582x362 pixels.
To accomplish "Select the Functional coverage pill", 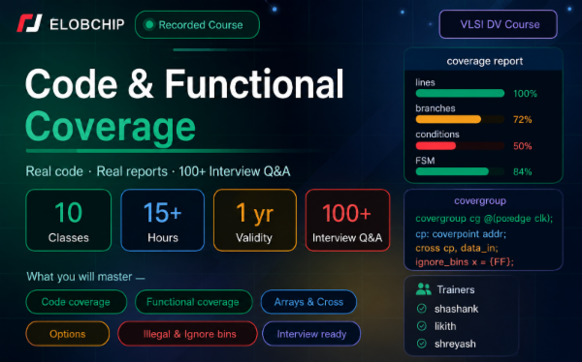I will pyautogui.click(x=193, y=302).
